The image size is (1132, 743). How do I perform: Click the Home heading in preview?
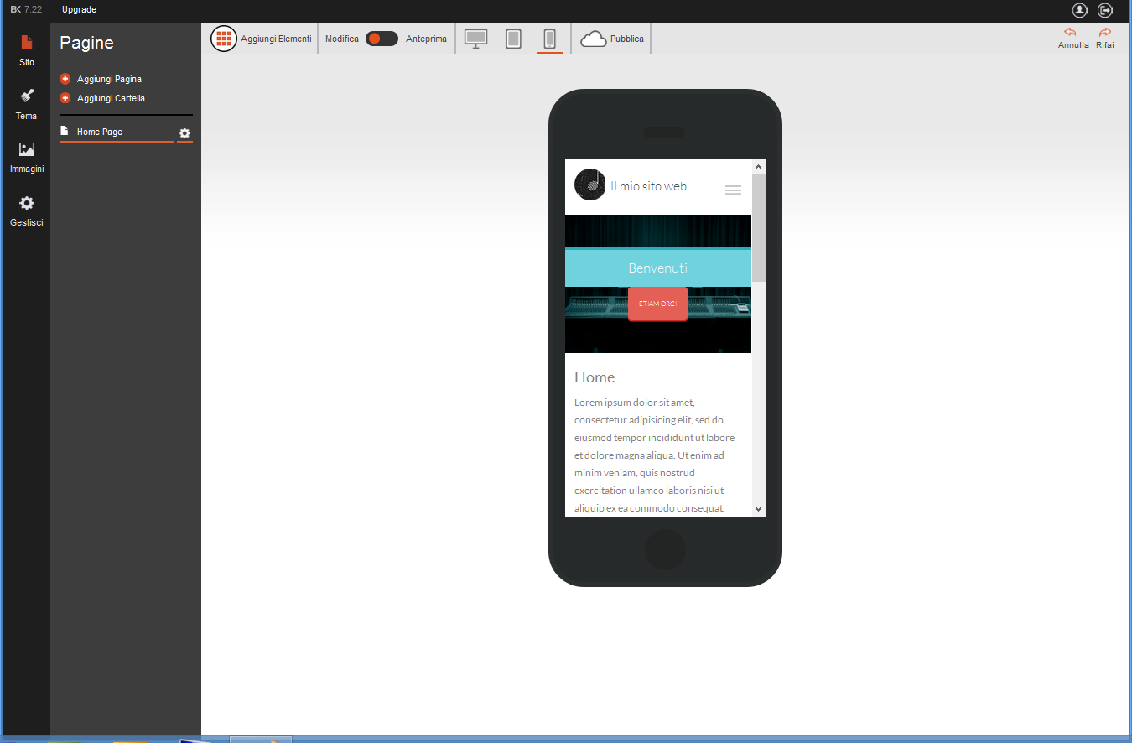pyautogui.click(x=595, y=377)
